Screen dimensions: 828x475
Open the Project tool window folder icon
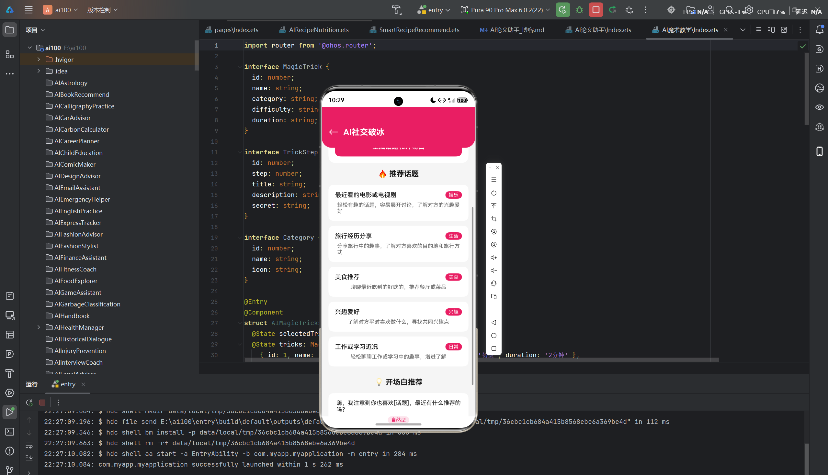(x=10, y=30)
